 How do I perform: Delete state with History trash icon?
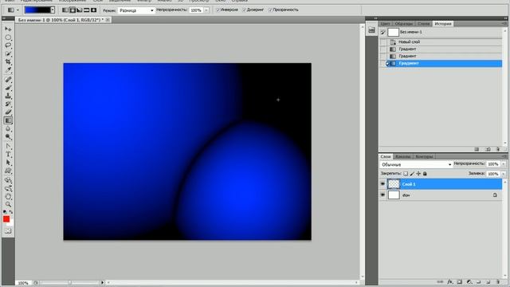[498, 149]
